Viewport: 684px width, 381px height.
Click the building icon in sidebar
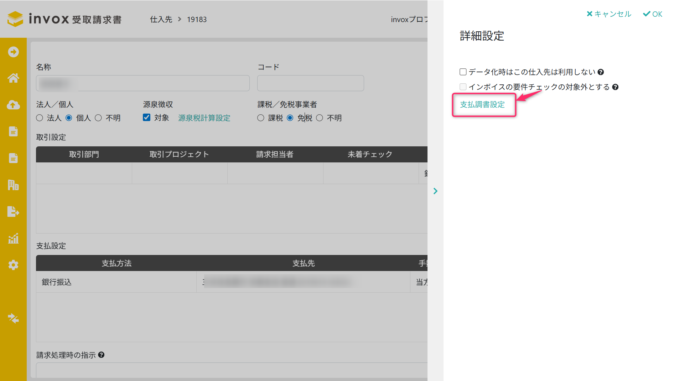[x=13, y=185]
